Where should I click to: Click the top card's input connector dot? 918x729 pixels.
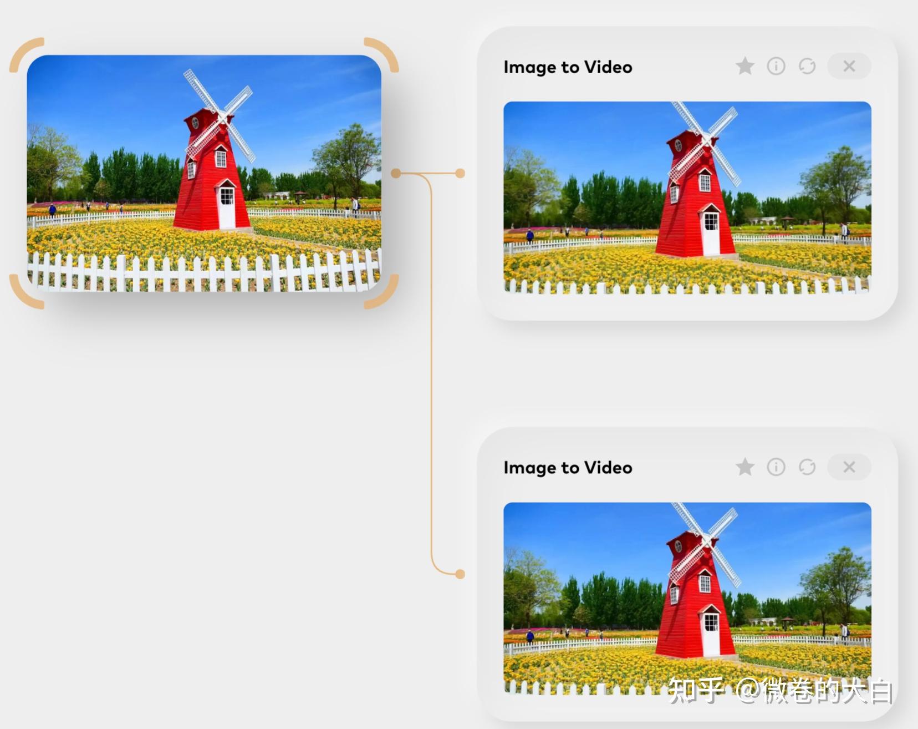click(460, 174)
